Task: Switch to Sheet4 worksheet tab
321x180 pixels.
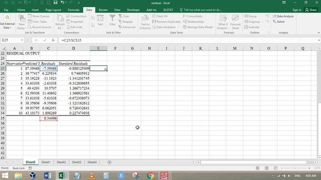Action: [x=92, y=162]
